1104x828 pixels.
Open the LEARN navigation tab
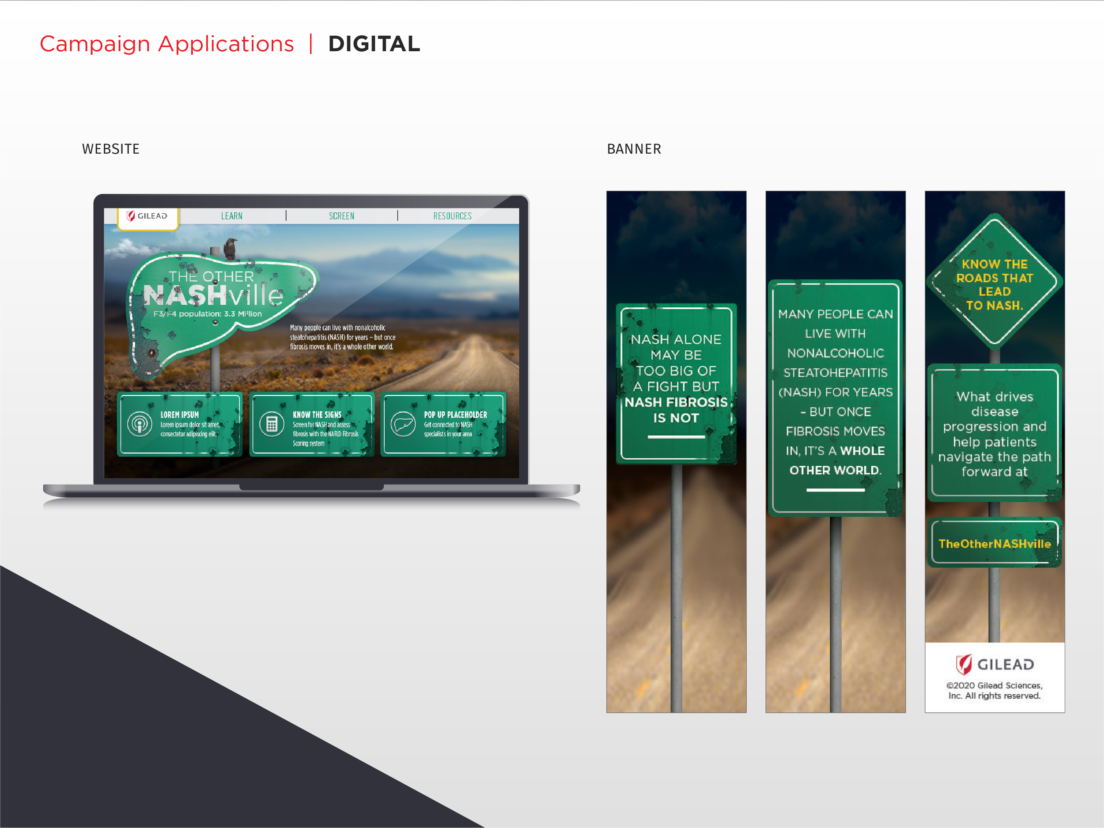click(231, 216)
